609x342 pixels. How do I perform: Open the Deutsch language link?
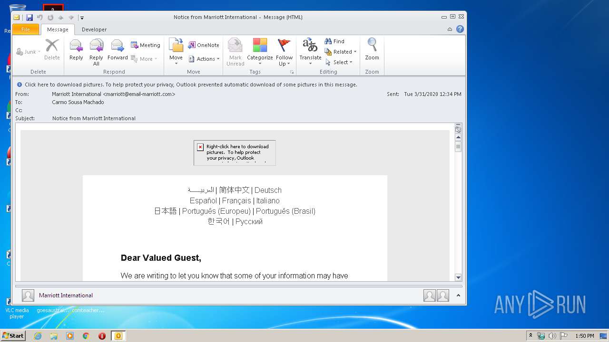coord(268,190)
